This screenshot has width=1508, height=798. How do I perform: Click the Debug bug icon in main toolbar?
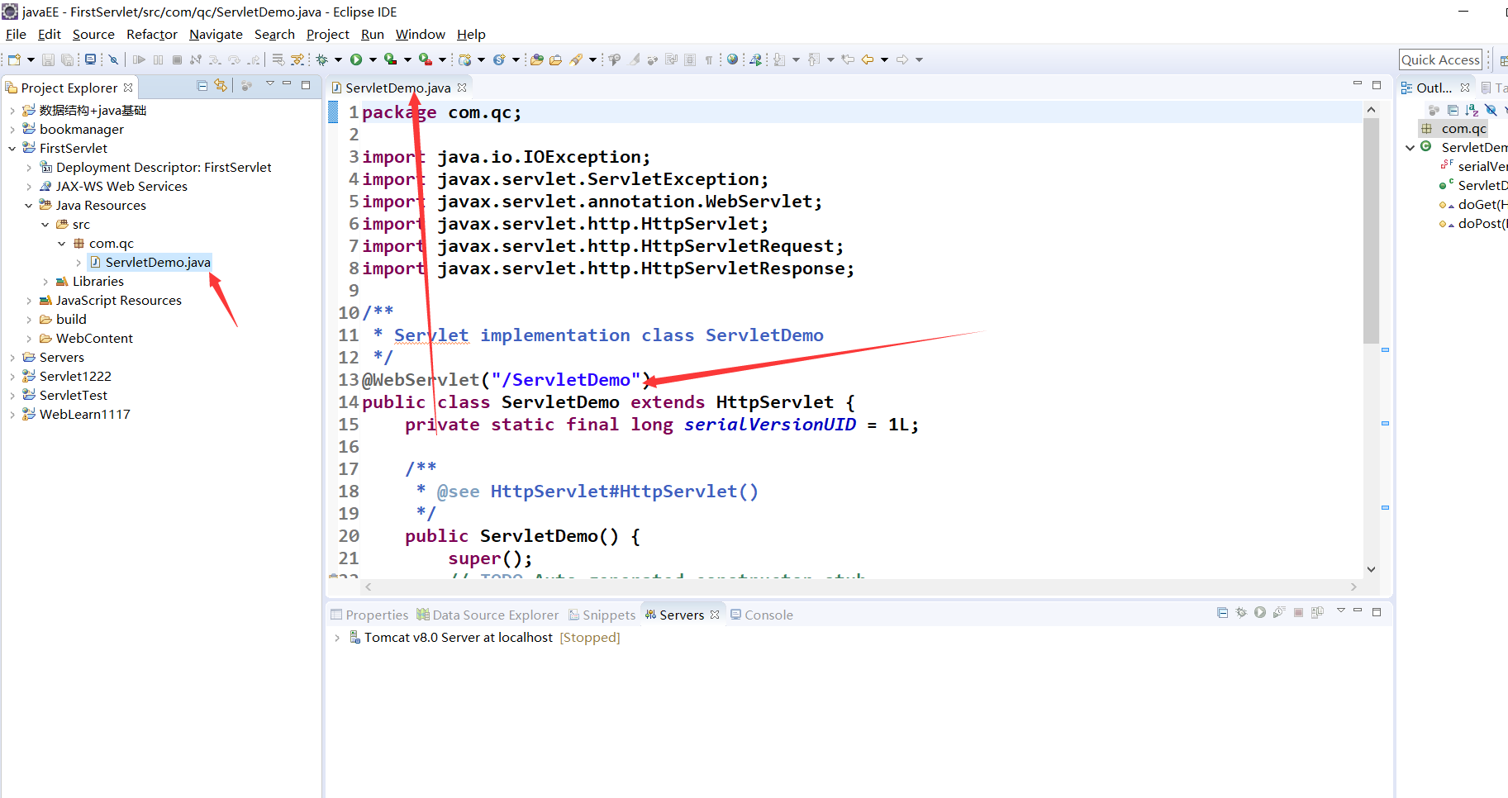(321, 59)
